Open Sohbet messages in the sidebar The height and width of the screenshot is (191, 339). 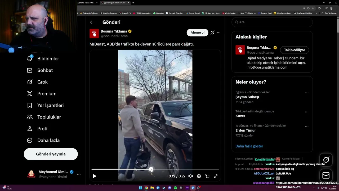[40, 70]
